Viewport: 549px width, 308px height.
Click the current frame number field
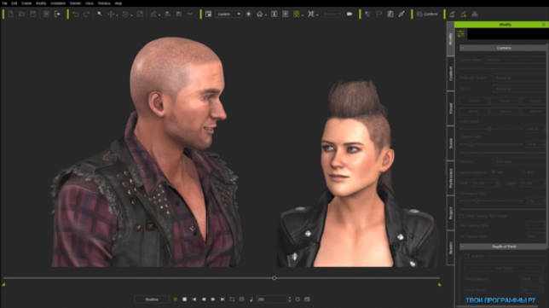pos(272,299)
